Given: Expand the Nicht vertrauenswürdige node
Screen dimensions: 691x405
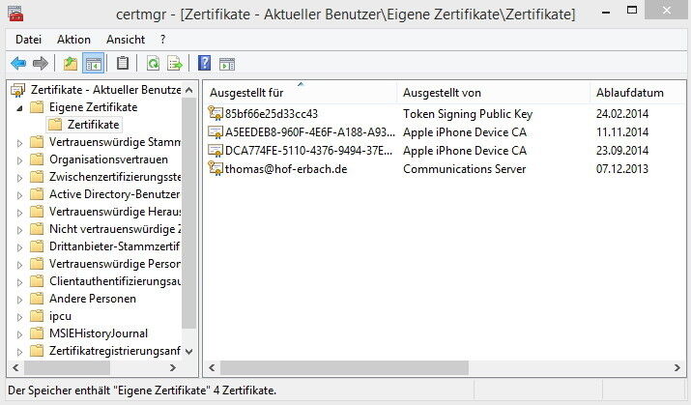Looking at the screenshot, I should 19,230.
